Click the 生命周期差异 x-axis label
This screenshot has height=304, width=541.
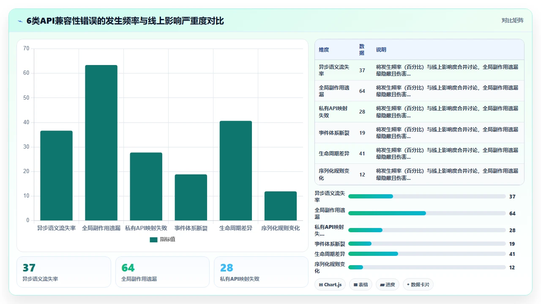point(236,228)
